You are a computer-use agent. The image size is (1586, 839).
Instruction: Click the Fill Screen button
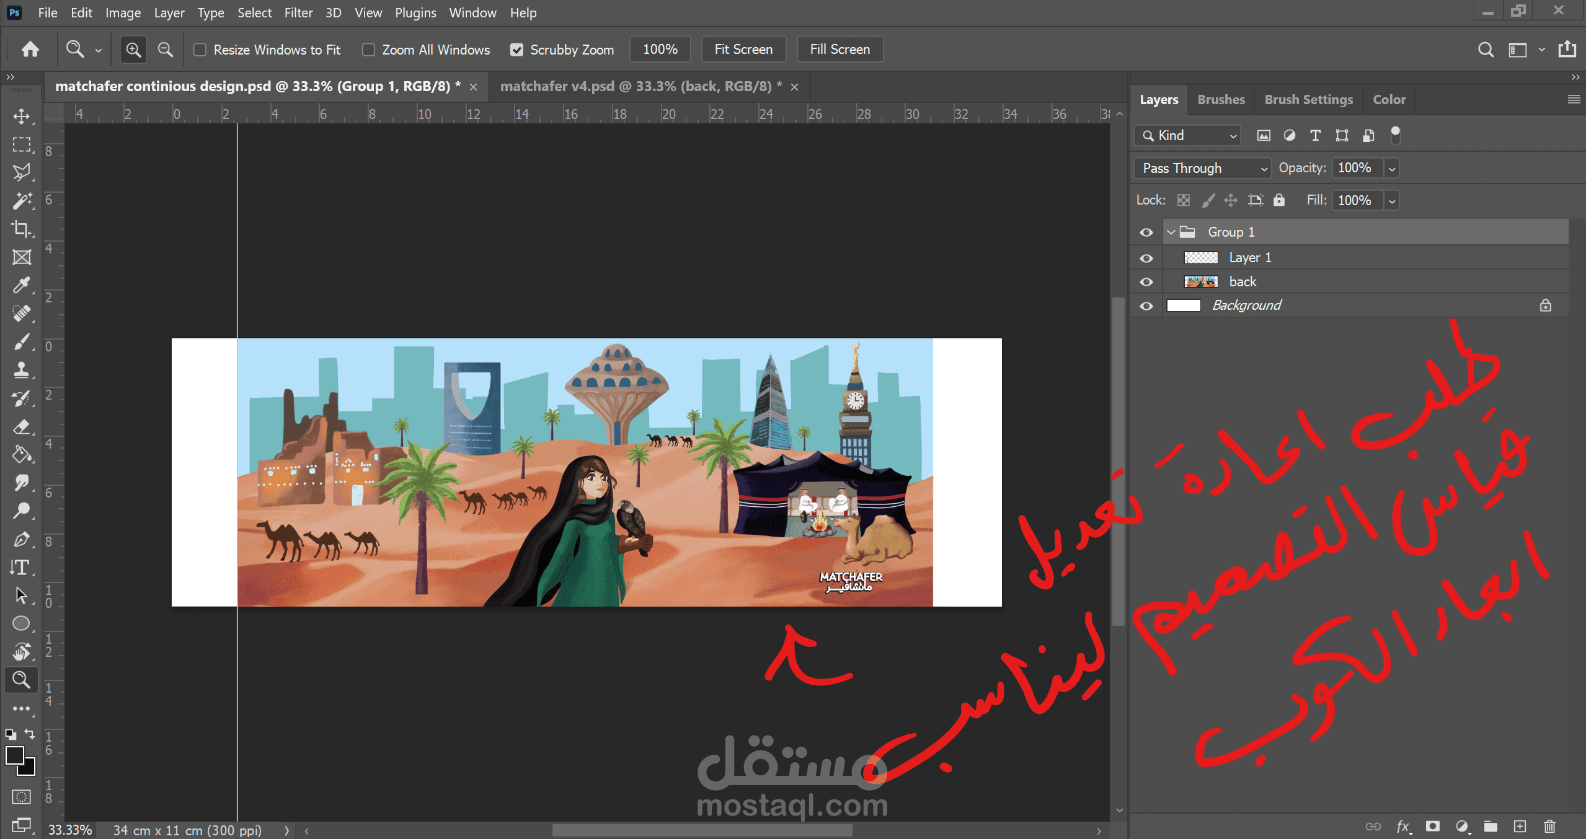[x=840, y=50]
